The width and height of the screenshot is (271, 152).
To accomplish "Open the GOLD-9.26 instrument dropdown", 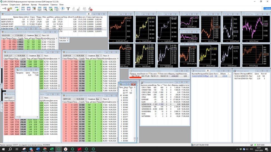I will (8, 35).
